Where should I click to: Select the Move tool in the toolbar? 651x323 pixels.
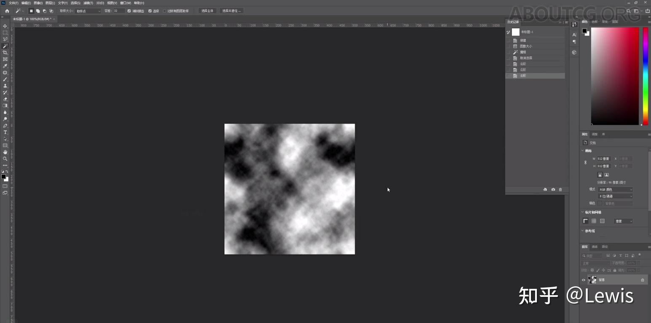(5, 26)
